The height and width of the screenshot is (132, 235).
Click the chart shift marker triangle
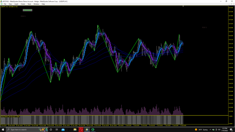183,6
